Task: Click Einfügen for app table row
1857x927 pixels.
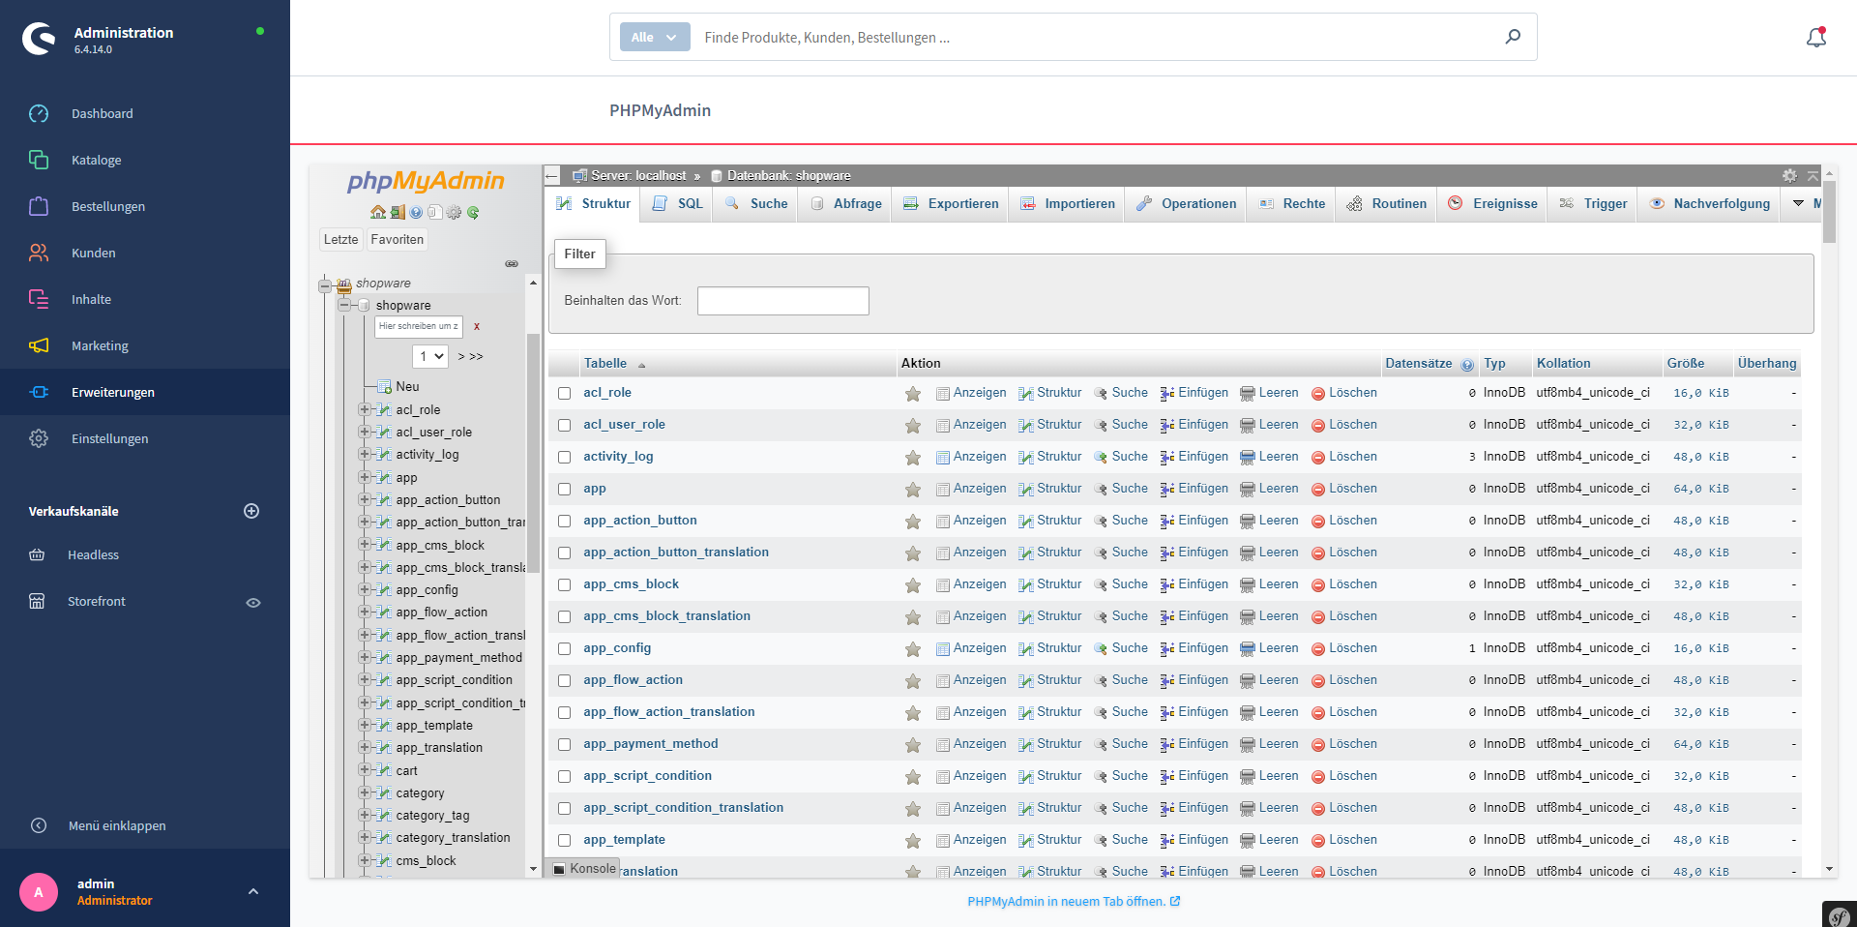Action: tap(1194, 489)
